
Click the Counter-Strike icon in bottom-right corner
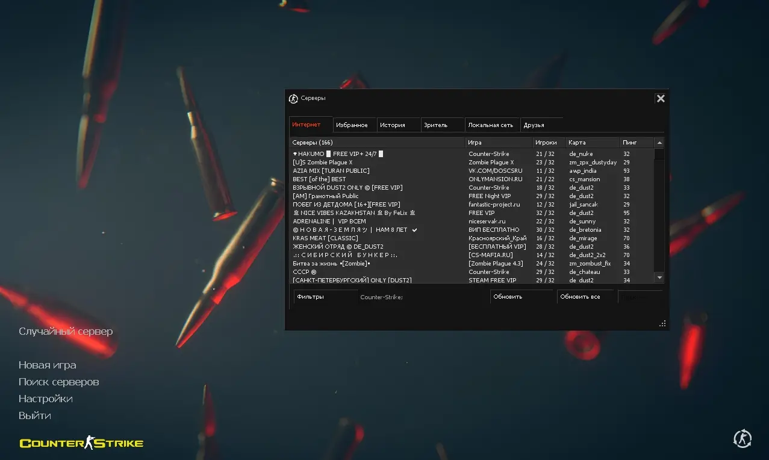point(742,439)
